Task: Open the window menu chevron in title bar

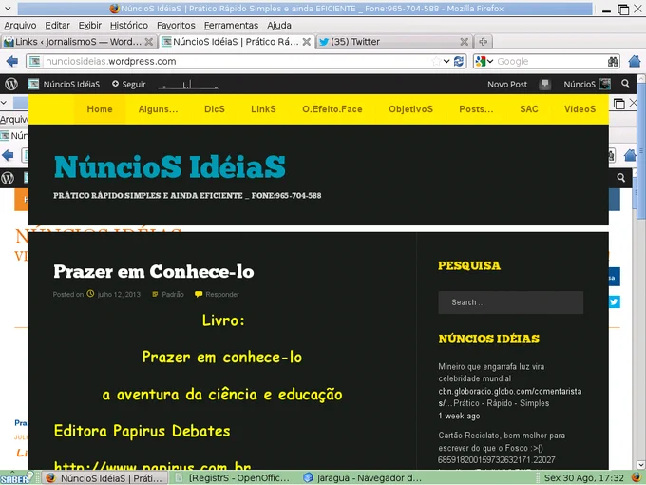Action: coord(8,9)
